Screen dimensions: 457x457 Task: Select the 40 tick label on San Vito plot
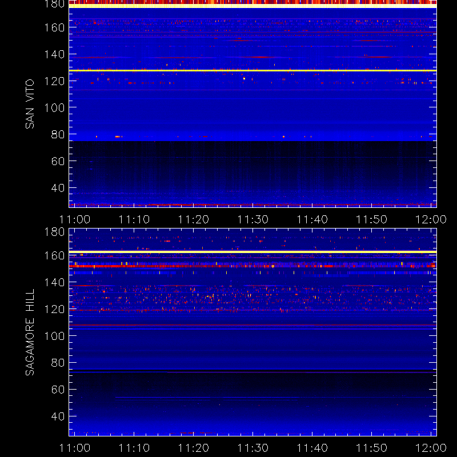click(58, 188)
